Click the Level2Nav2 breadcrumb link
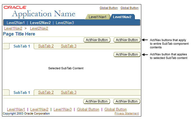The width and height of the screenshot is (191, 121). coord(39,29)
